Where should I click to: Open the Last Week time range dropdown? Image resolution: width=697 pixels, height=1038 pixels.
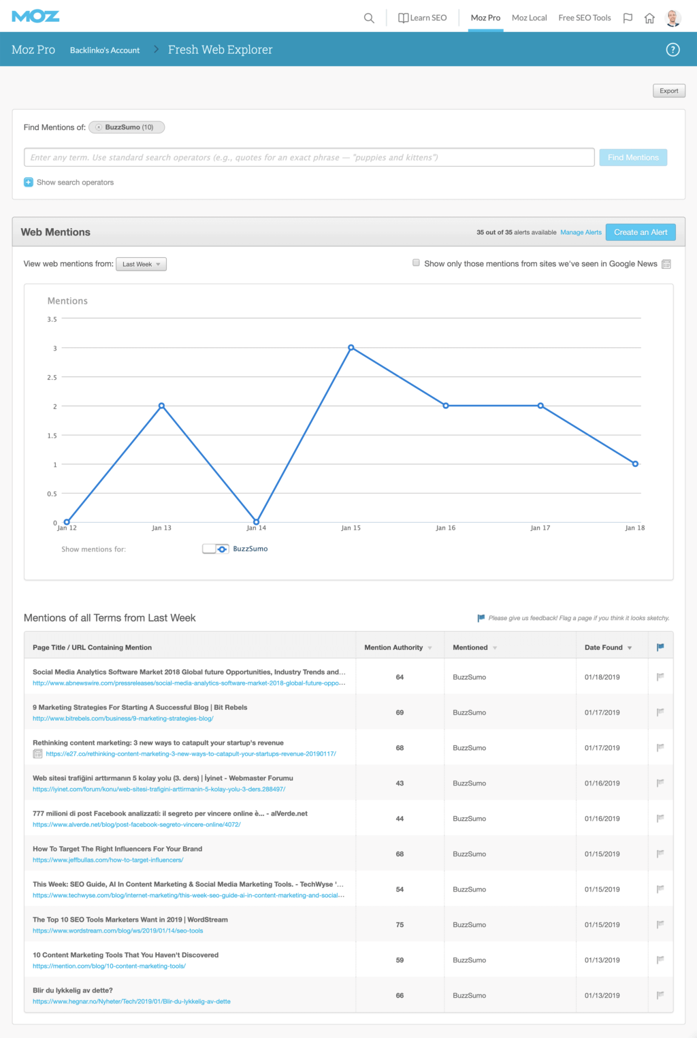click(x=141, y=263)
